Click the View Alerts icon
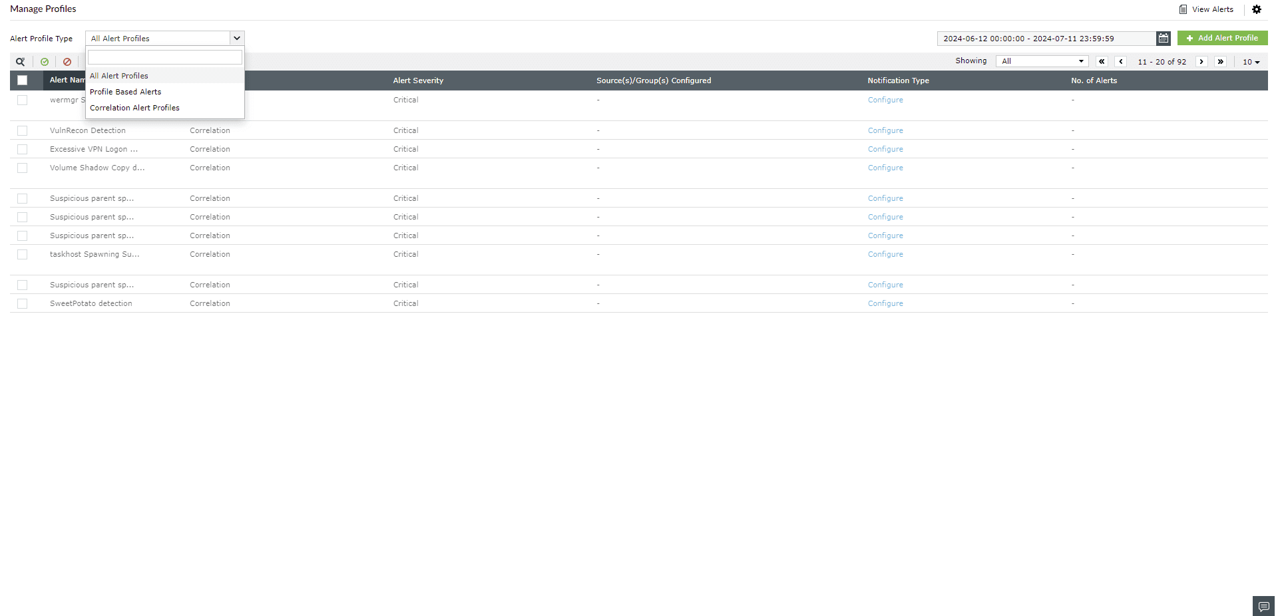This screenshot has width=1278, height=616. pyautogui.click(x=1184, y=9)
